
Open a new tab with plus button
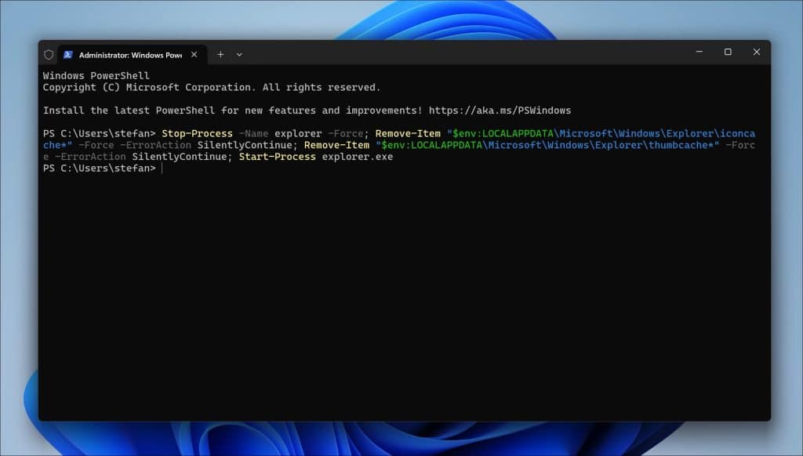click(x=220, y=54)
